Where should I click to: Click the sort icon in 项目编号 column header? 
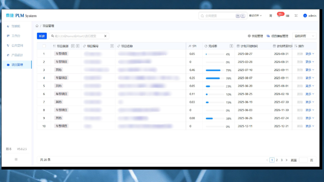(x=112, y=46)
